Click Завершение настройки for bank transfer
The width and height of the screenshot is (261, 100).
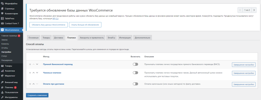(244, 65)
